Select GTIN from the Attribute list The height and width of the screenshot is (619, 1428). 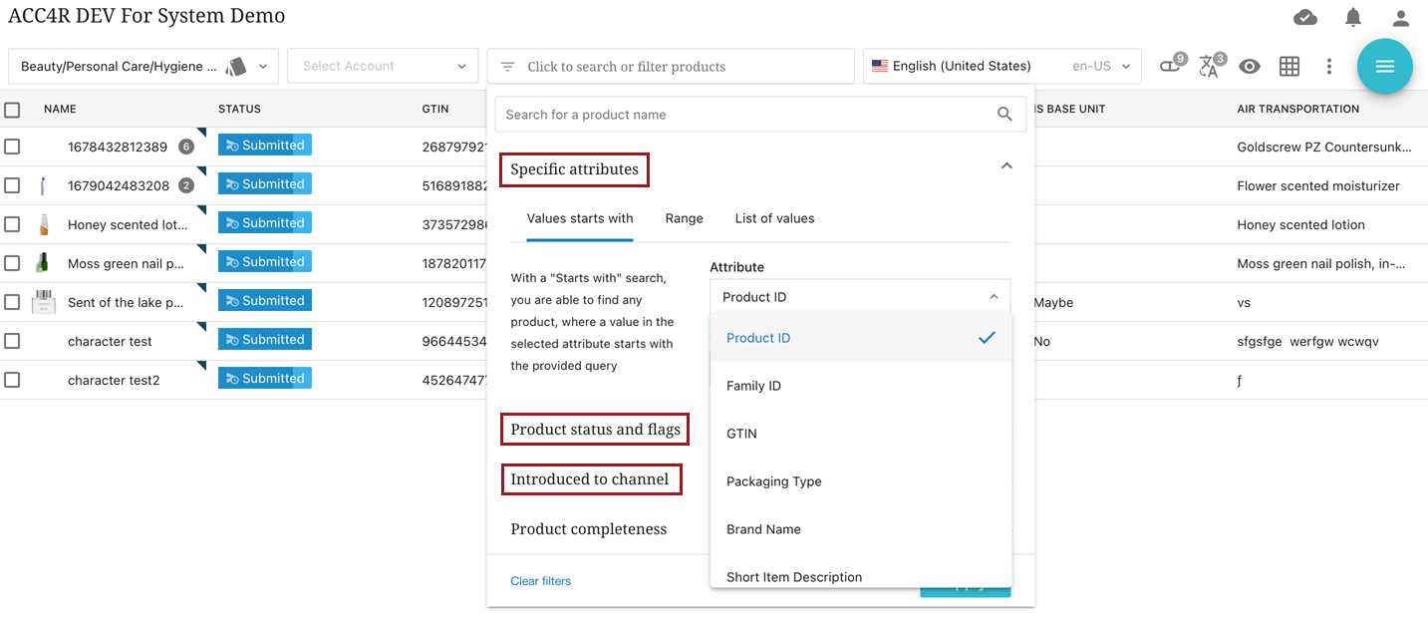click(x=741, y=433)
